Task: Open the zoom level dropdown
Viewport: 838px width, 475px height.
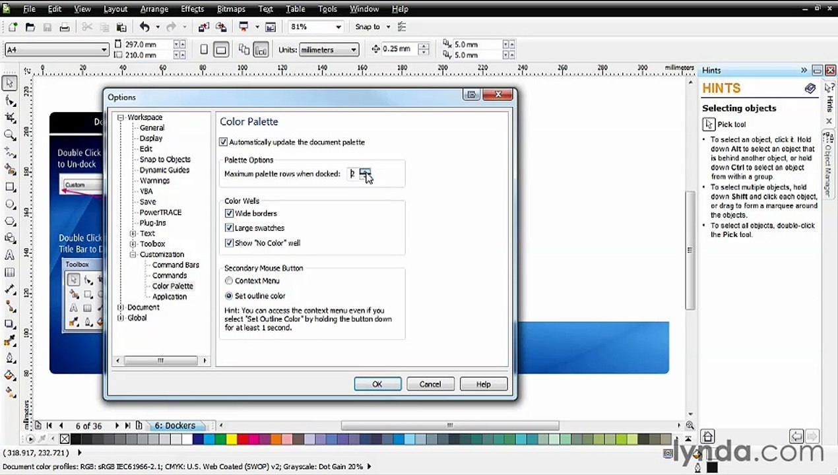Action: coord(338,27)
